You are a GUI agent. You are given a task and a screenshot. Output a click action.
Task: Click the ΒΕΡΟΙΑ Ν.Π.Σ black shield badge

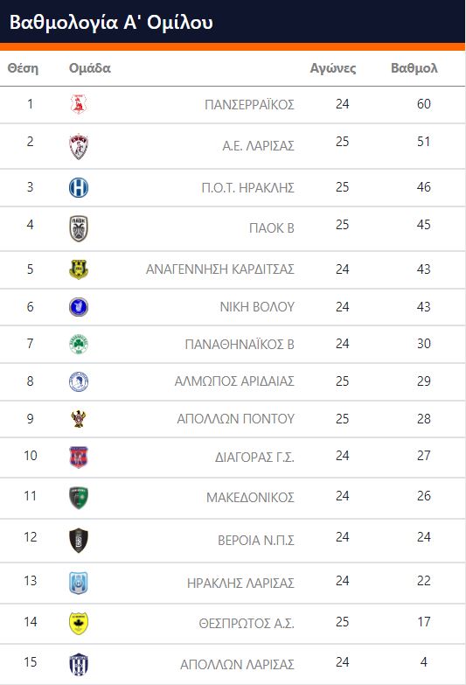[79, 541]
